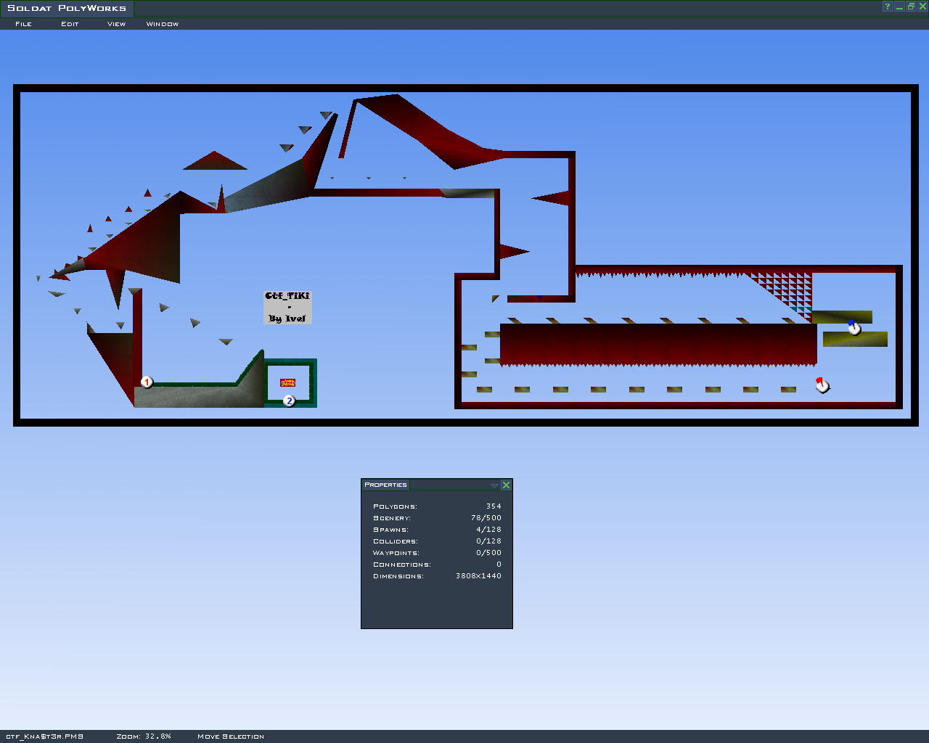Open the View menu
This screenshot has height=743, width=929.
(116, 24)
